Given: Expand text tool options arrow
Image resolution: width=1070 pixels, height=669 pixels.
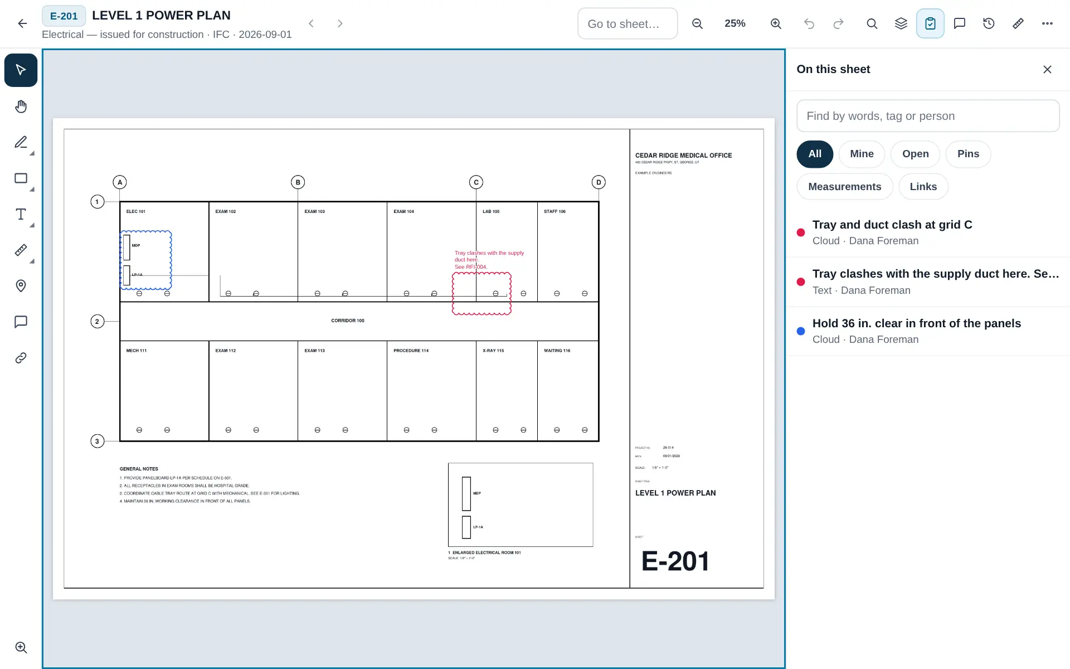Looking at the screenshot, I should click(x=32, y=225).
